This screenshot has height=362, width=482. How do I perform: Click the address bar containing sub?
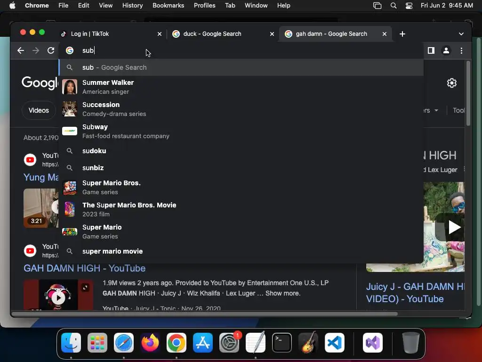[x=241, y=50]
